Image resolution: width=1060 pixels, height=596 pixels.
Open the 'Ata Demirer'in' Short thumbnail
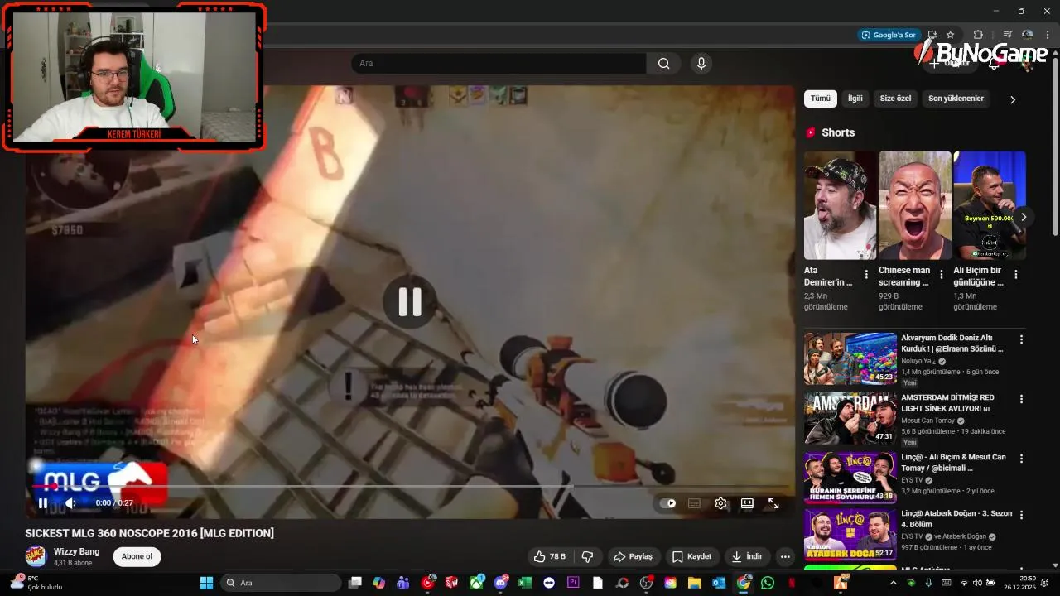tap(840, 205)
